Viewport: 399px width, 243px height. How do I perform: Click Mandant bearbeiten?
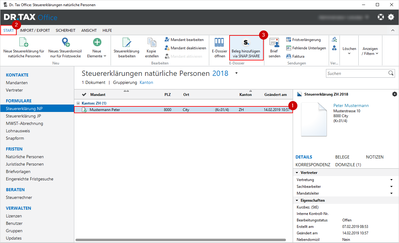[x=184, y=40]
